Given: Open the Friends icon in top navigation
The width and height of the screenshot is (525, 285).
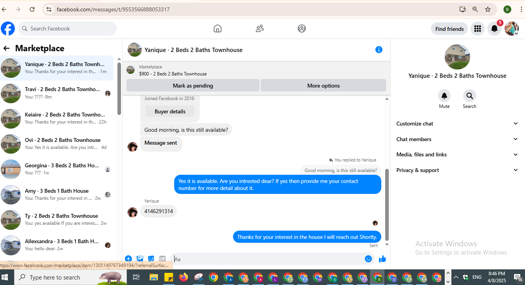Looking at the screenshot, I should 260,29.
